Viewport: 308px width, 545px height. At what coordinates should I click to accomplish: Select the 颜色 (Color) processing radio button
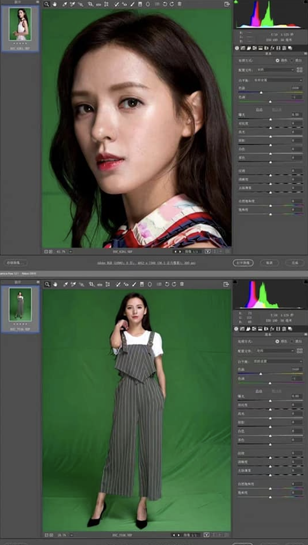point(278,60)
